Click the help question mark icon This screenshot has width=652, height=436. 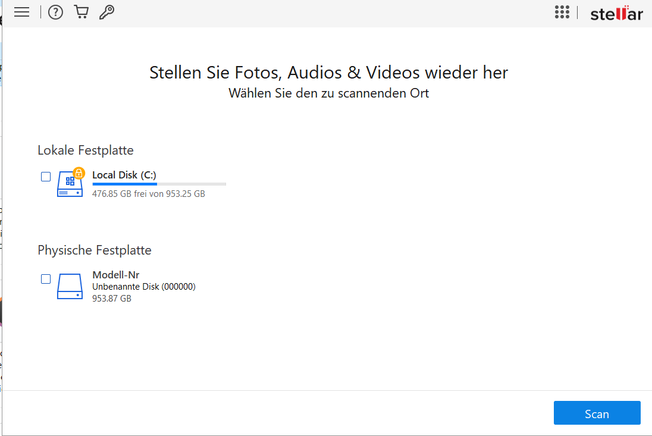[x=55, y=12]
